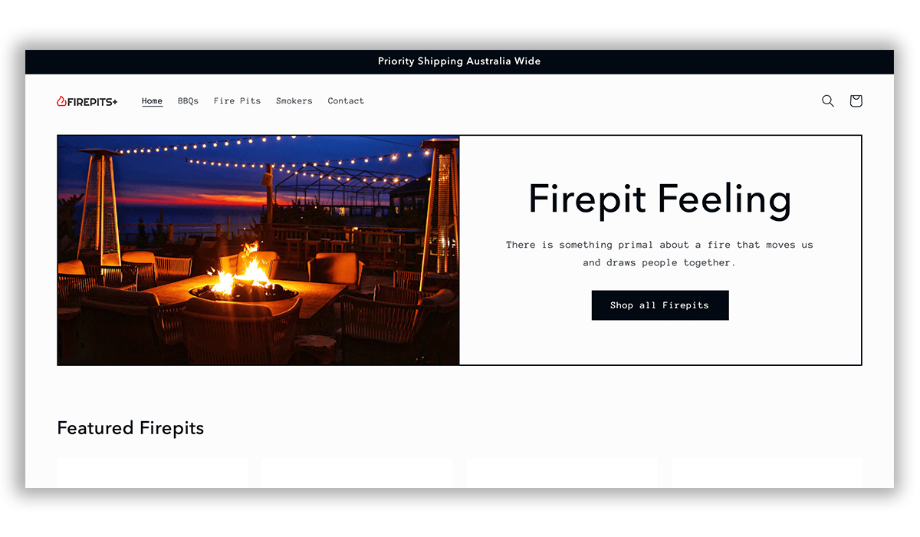Screen dimensions: 920x537
Task: Select Fire Pits in the navigation
Action: (x=237, y=101)
